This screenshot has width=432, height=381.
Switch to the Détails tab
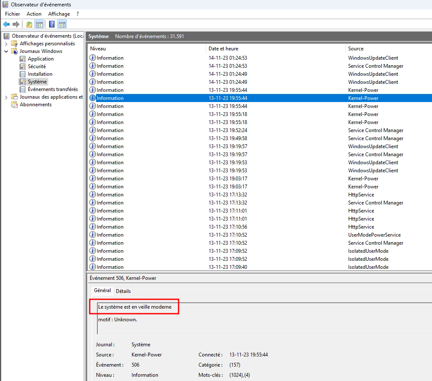123,291
